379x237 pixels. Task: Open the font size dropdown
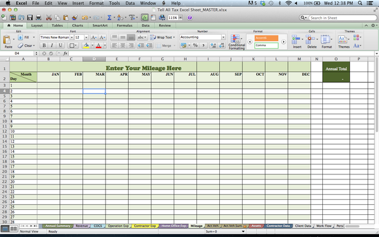[x=87, y=37]
